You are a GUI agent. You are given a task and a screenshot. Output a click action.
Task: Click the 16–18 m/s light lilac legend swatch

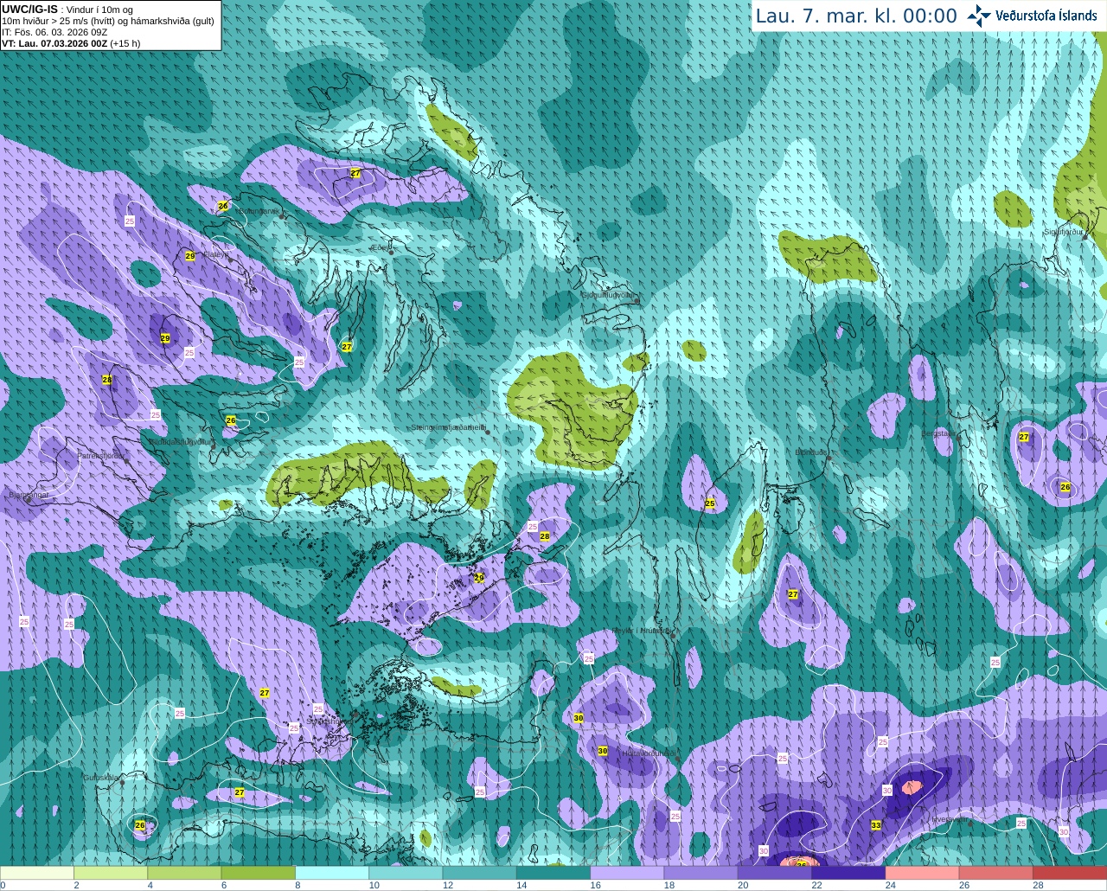[x=627, y=873]
